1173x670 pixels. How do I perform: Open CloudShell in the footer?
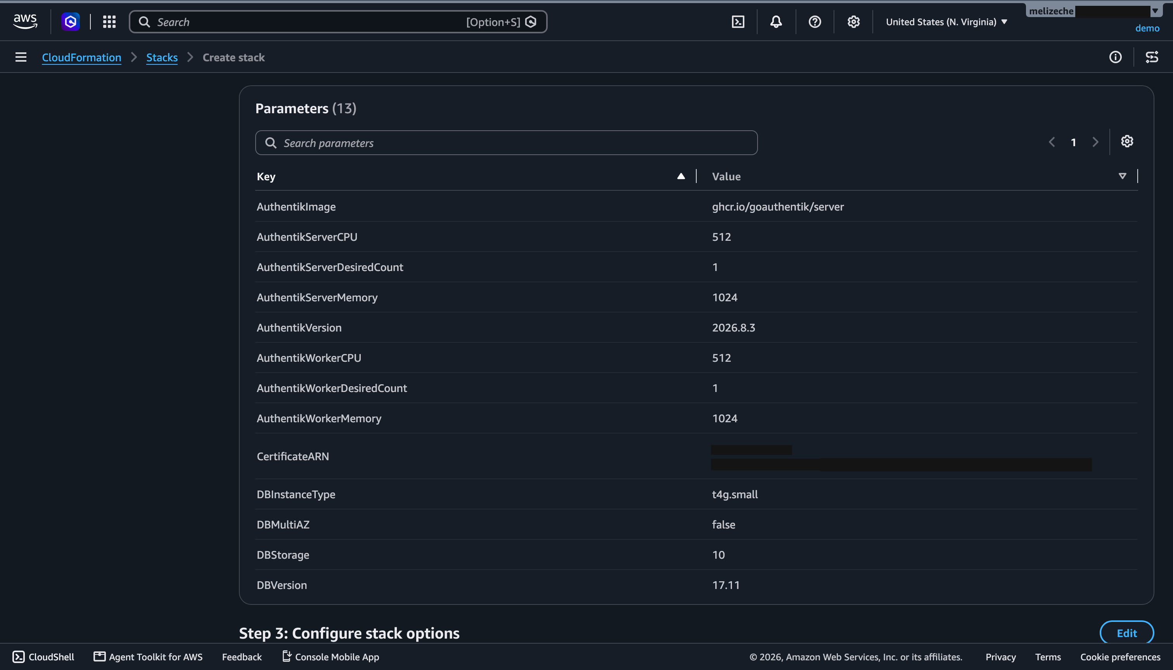(x=43, y=657)
